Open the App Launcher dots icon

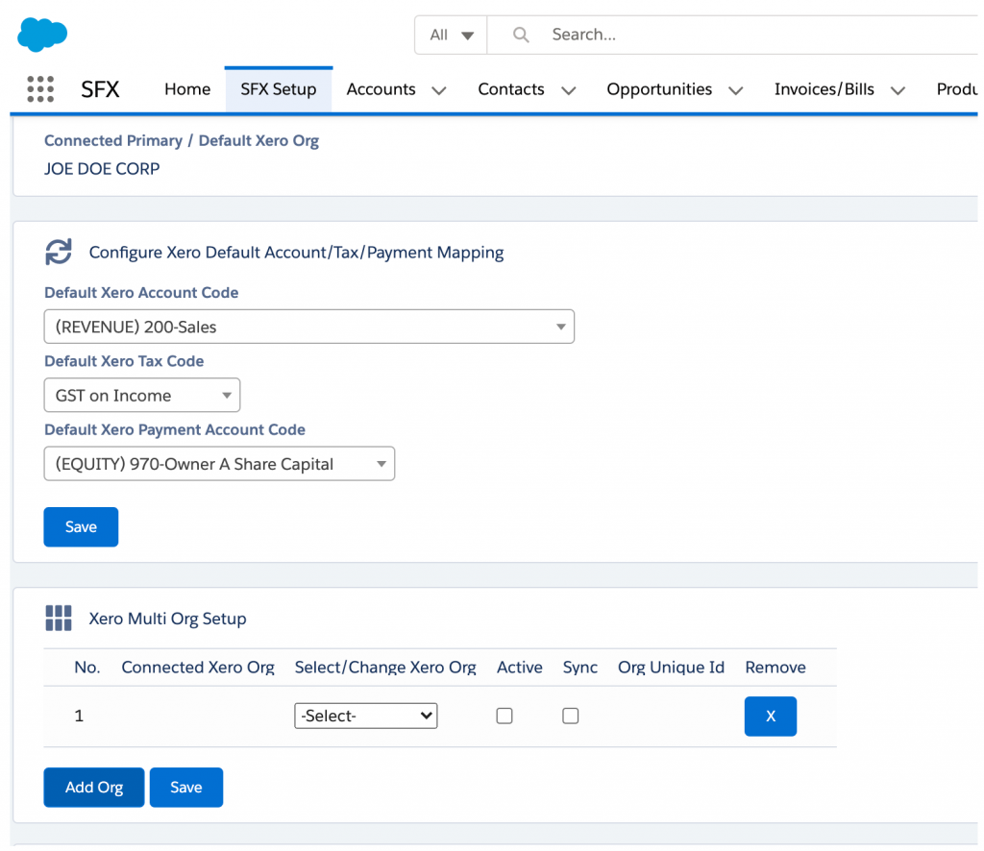[x=40, y=89]
